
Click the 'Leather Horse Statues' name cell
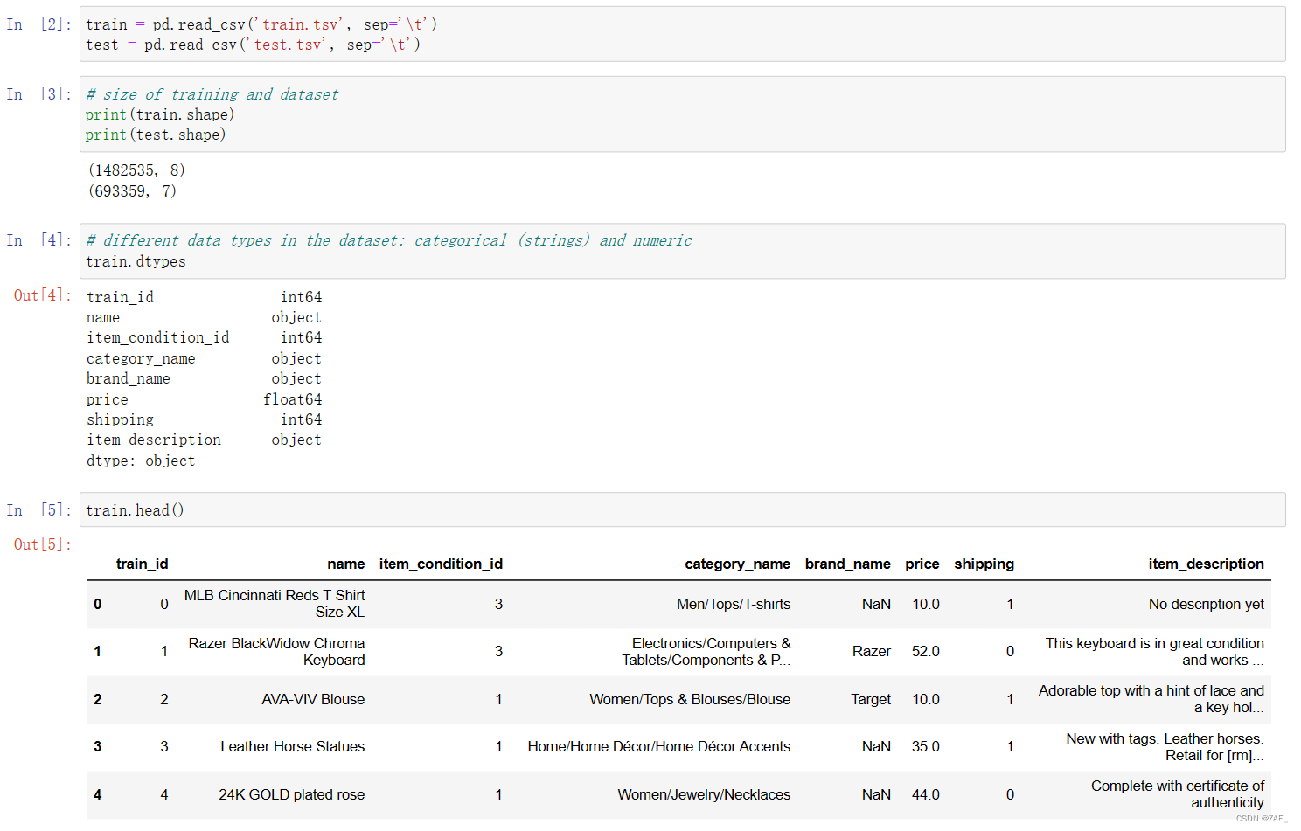pyautogui.click(x=292, y=746)
